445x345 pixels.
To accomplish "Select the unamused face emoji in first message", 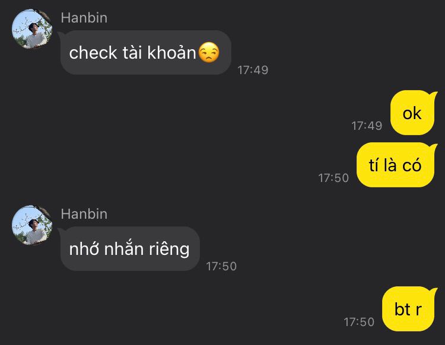I will [x=209, y=52].
